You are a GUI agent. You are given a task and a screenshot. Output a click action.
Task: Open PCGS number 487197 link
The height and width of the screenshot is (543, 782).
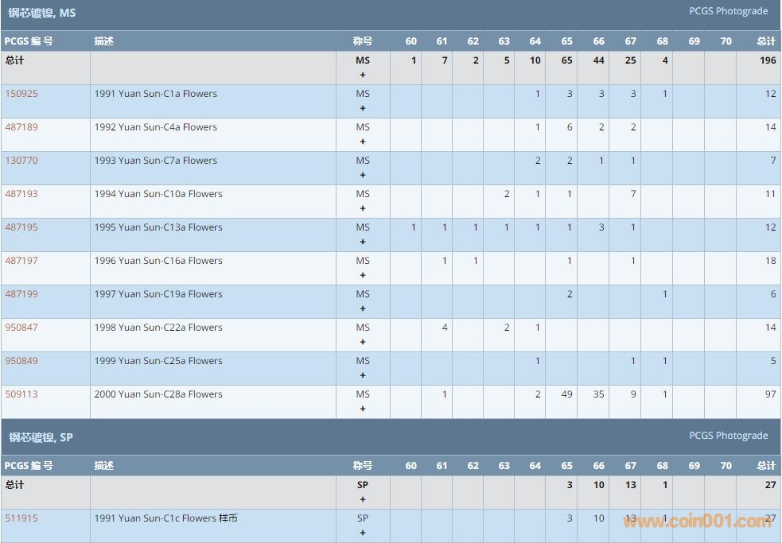[21, 261]
